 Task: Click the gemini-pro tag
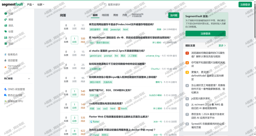point(96,56)
